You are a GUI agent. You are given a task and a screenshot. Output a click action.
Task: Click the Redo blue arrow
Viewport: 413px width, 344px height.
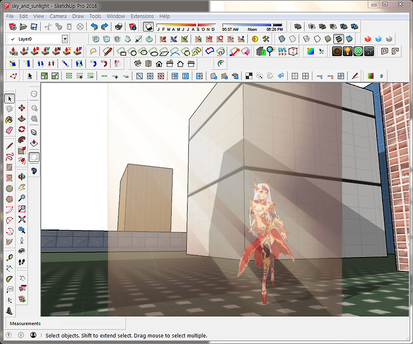pyautogui.click(x=104, y=26)
